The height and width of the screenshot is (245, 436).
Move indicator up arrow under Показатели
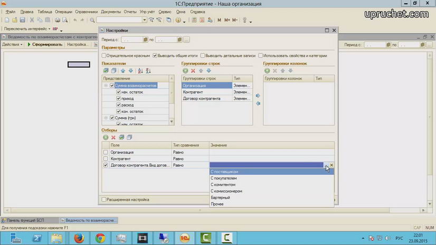click(x=122, y=71)
